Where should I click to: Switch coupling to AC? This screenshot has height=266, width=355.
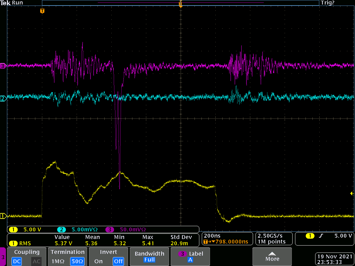[x=36, y=261]
